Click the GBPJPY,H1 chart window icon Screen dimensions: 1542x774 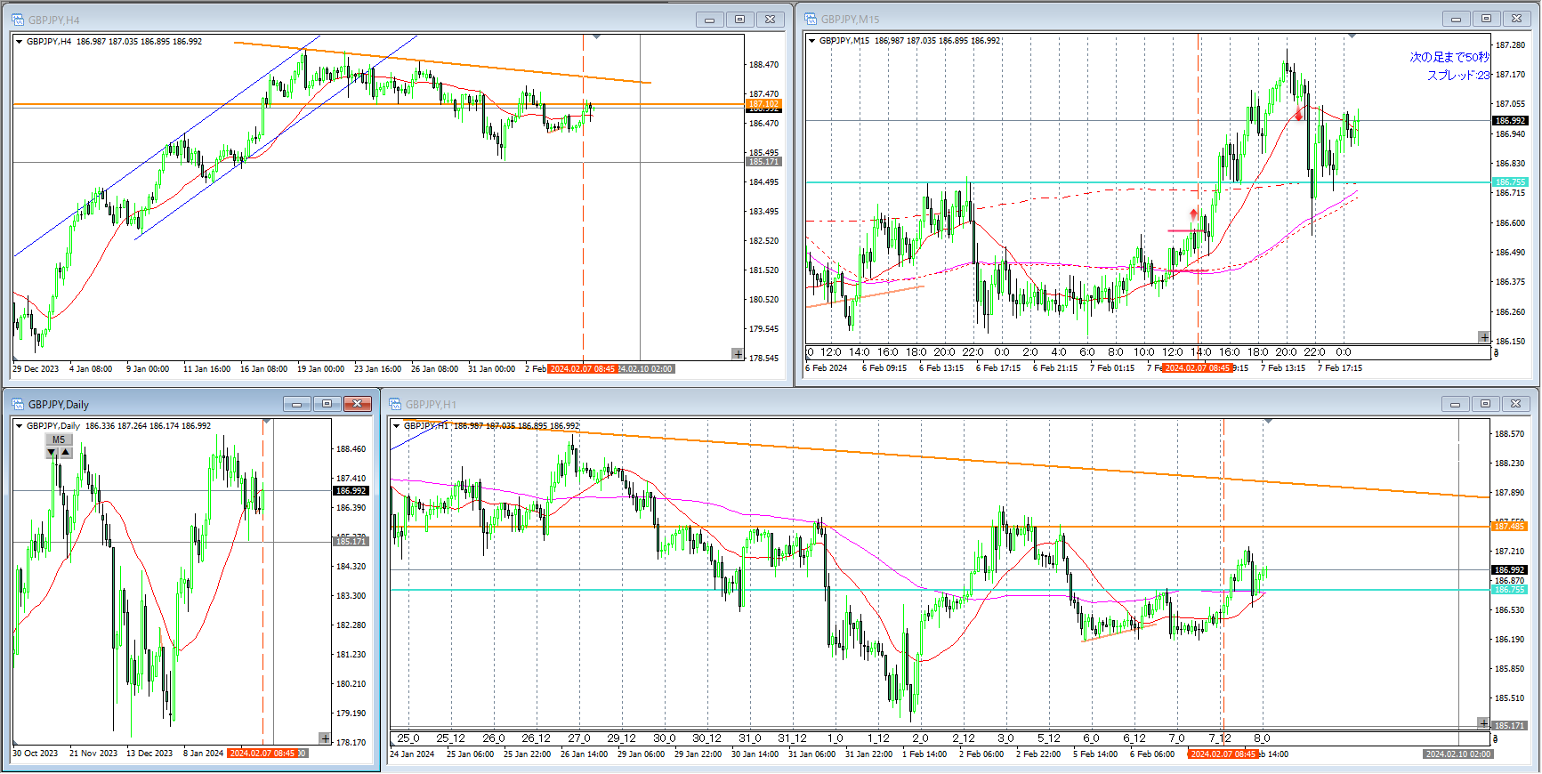coord(395,404)
